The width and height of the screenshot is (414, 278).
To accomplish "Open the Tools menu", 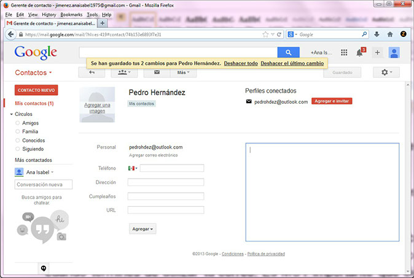I will tap(92, 15).
